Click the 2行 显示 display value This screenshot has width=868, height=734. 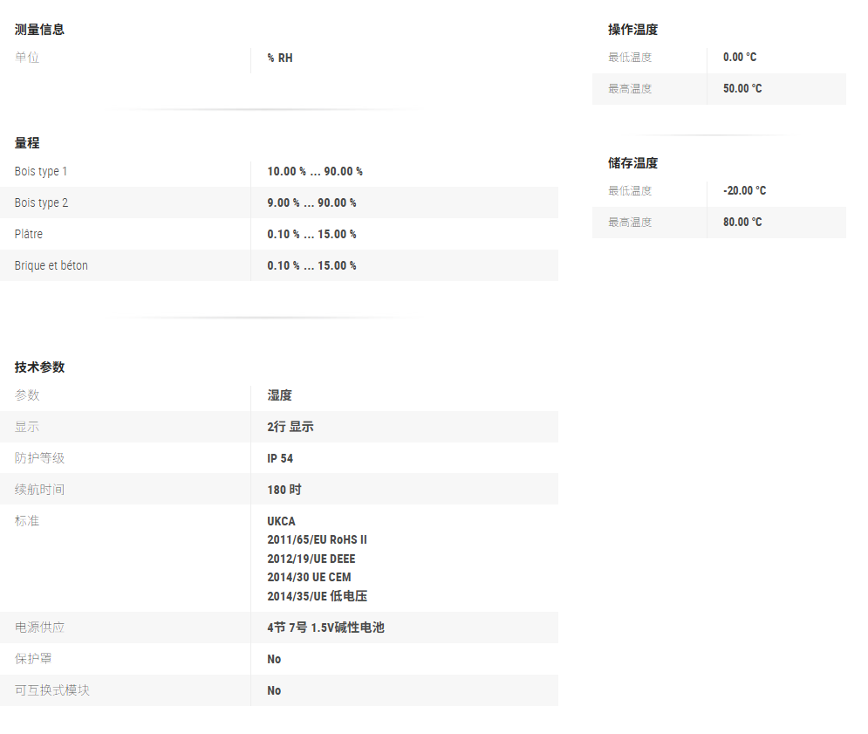(x=290, y=428)
